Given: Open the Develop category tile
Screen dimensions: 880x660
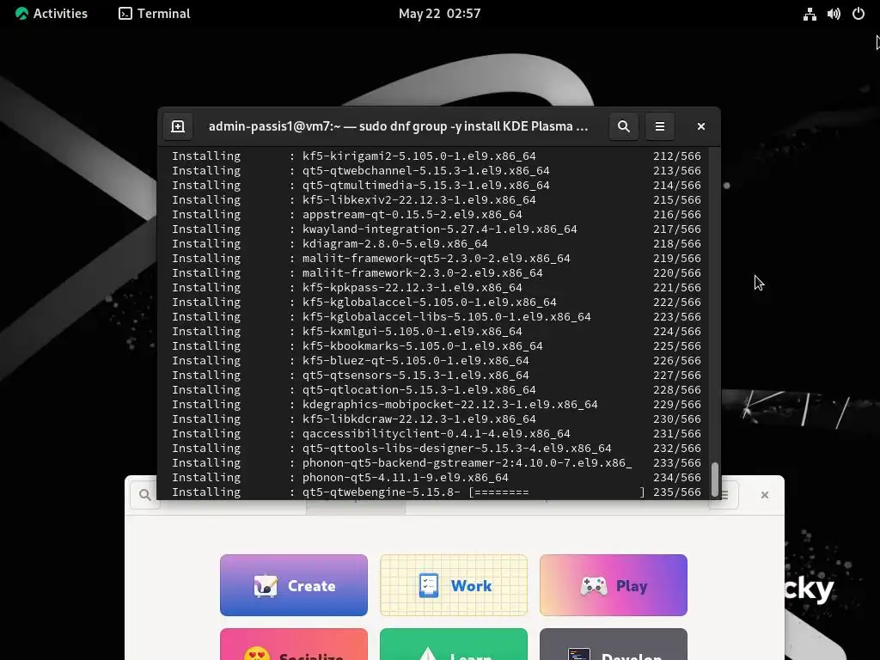Looking at the screenshot, I should click(x=614, y=645).
